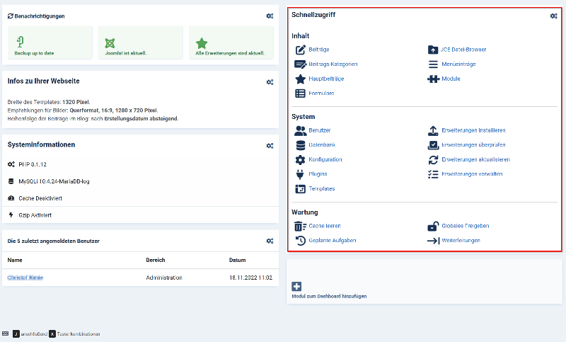This screenshot has width=566, height=342.
Task: Open the Module link
Action: click(x=451, y=79)
